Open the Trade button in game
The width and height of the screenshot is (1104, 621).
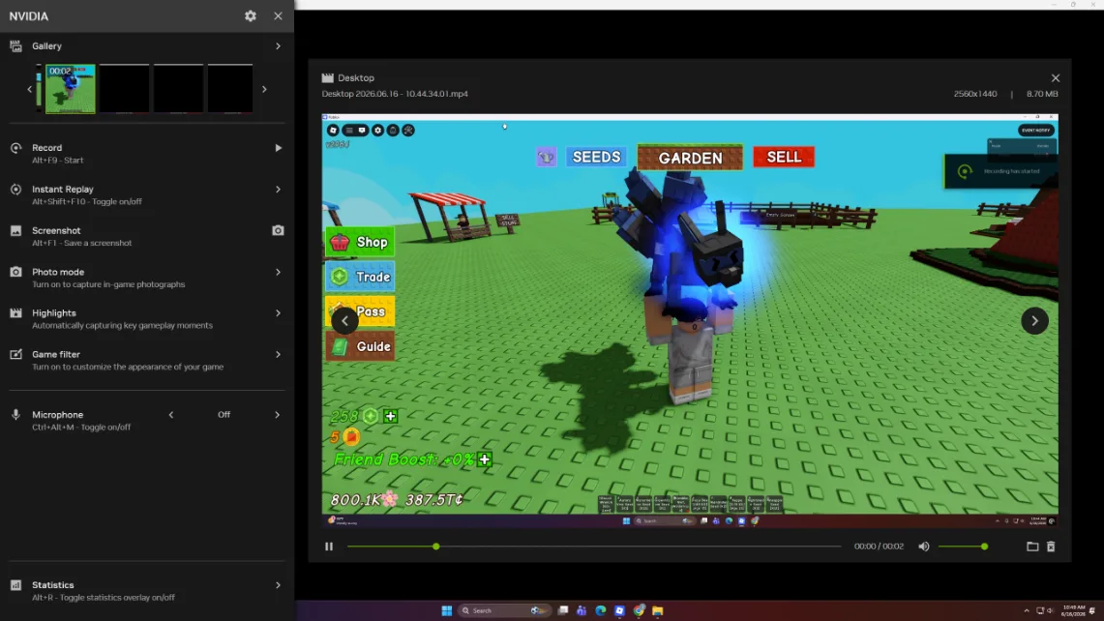click(360, 277)
